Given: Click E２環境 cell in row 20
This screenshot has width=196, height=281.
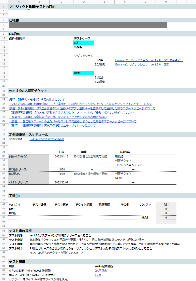Looking at the screenshot, I should click(100, 82).
